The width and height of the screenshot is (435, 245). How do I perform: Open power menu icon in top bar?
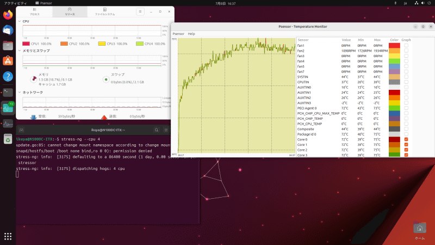coord(429,3)
